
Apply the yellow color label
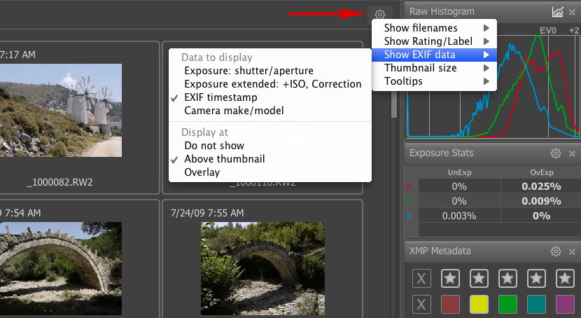(x=479, y=305)
